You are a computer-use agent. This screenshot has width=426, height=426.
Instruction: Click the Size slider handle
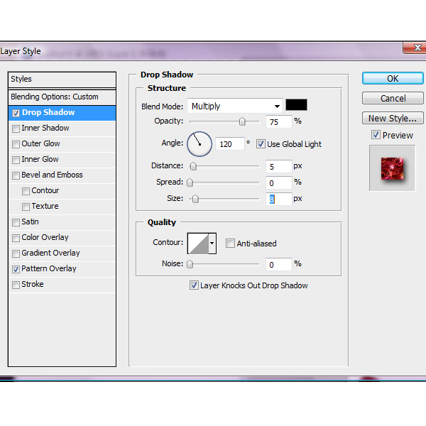pyautogui.click(x=195, y=199)
